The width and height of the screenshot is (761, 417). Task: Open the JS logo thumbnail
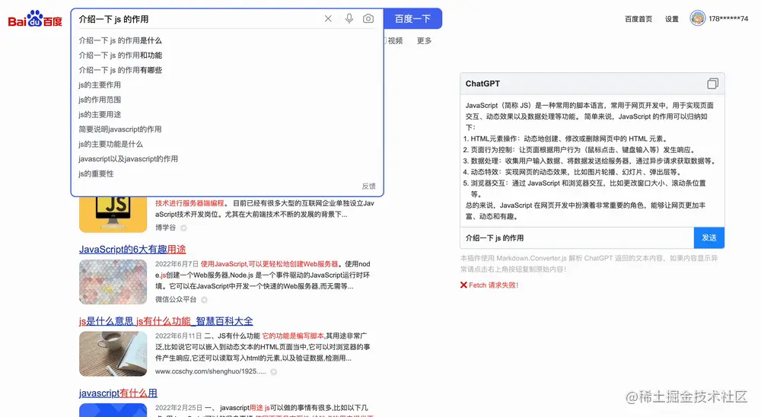click(113, 214)
